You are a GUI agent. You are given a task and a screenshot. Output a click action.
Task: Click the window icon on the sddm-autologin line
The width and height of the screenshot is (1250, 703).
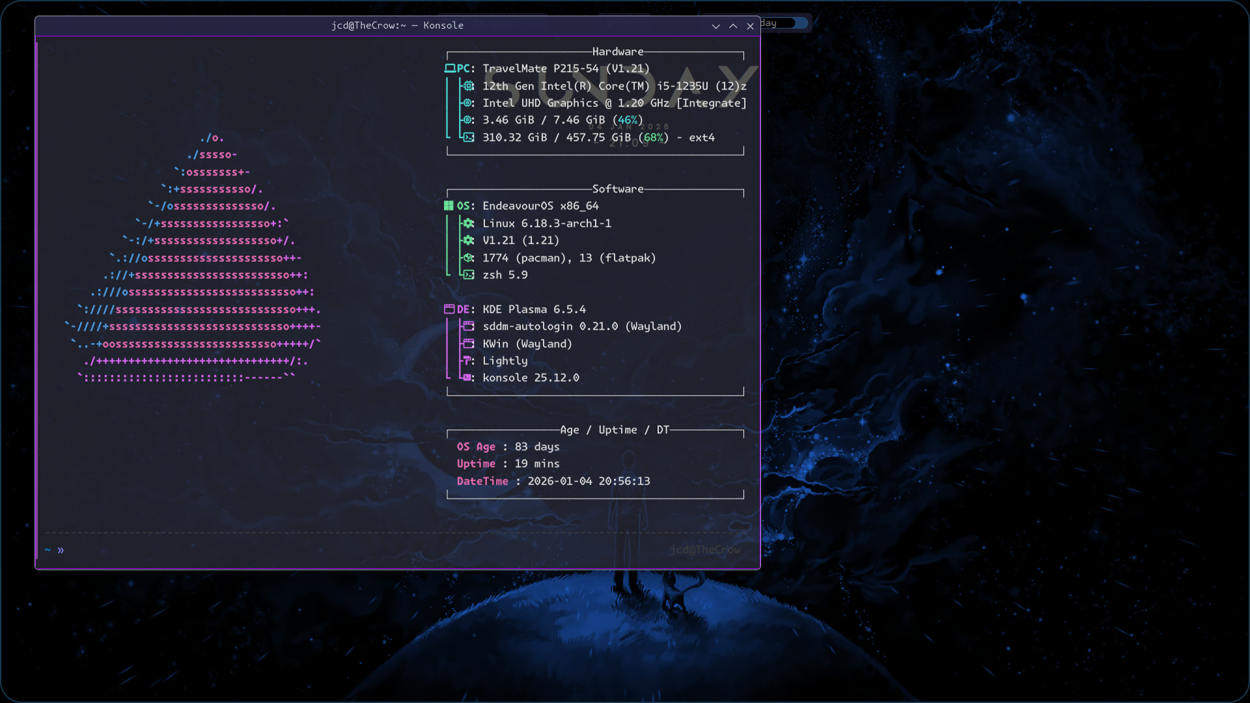[x=468, y=326]
